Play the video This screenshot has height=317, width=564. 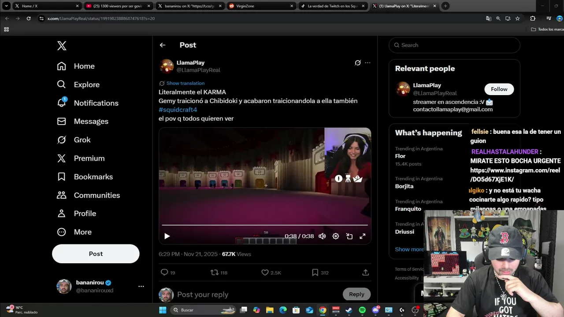[167, 236]
